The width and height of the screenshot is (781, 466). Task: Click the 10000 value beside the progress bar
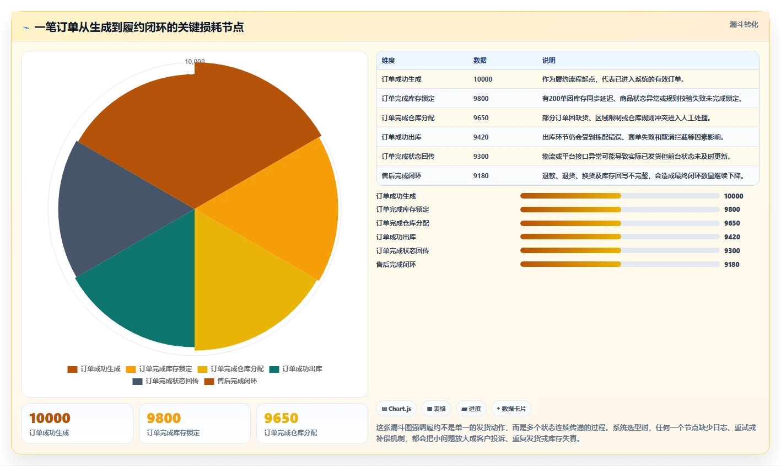coord(734,196)
